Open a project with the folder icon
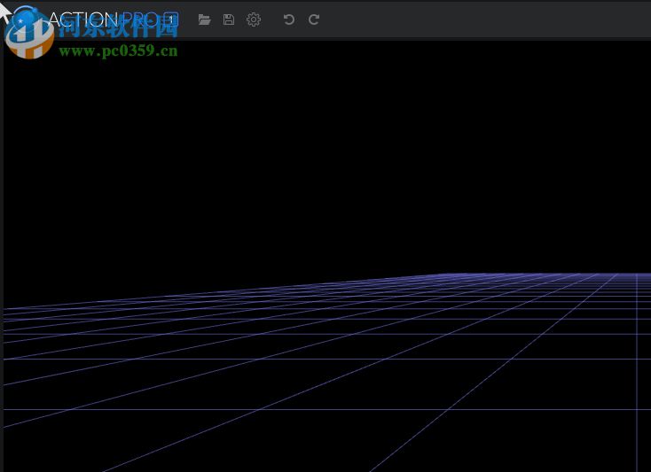 204,19
